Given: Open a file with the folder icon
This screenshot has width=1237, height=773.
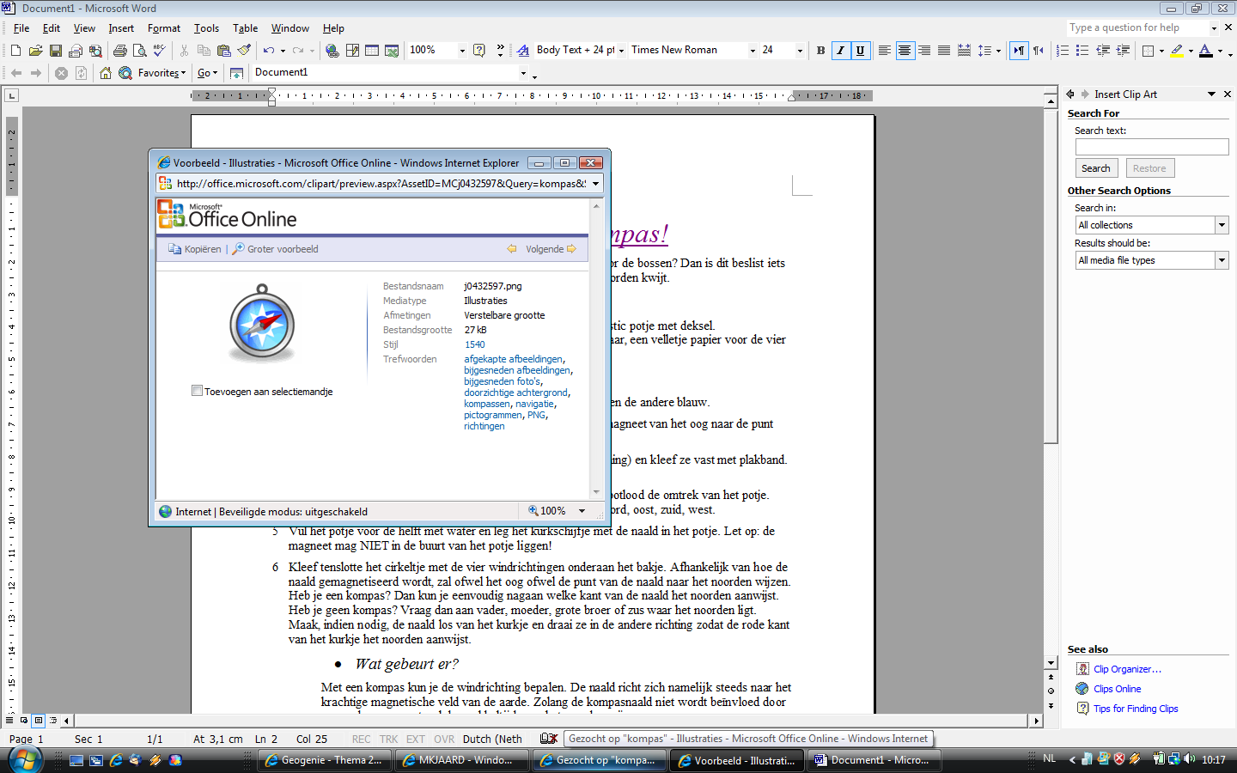Looking at the screenshot, I should (35, 51).
